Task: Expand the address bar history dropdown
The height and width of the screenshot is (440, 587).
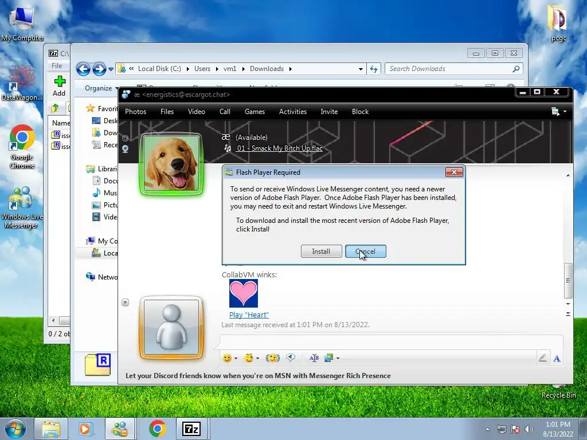Action: (361, 69)
